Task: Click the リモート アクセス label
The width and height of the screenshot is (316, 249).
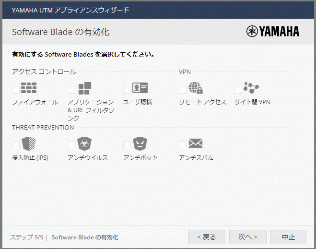Action: (202, 102)
